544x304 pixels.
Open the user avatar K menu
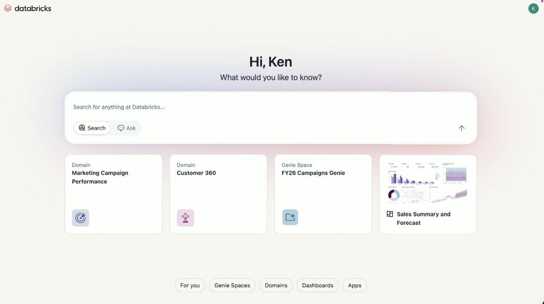click(x=533, y=9)
